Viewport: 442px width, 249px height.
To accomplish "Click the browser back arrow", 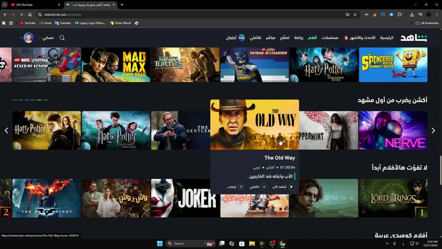I will (5, 15).
